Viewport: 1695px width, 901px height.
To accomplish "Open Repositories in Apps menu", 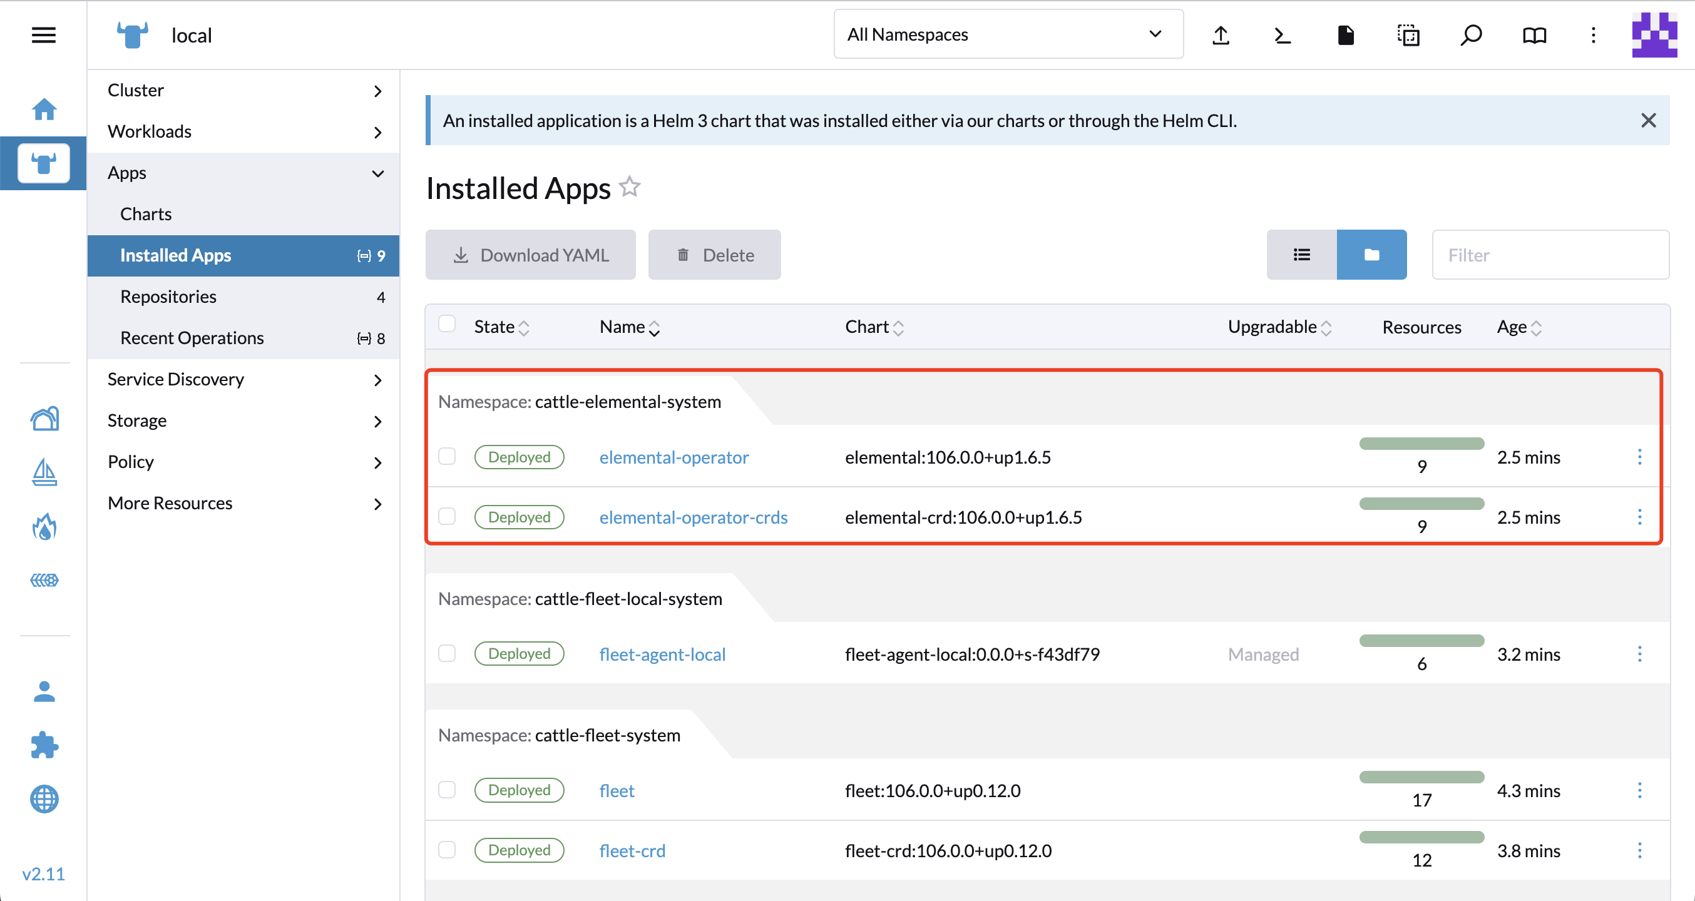I will point(168,297).
